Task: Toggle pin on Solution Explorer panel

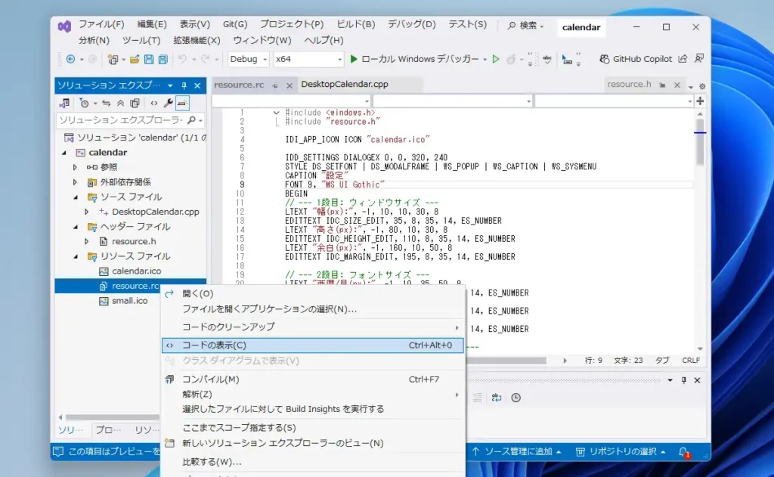Action: tap(184, 85)
